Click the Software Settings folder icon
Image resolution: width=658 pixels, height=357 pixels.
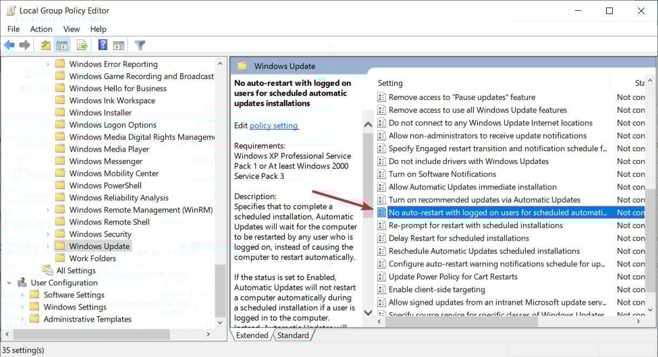pyautogui.click(x=35, y=294)
